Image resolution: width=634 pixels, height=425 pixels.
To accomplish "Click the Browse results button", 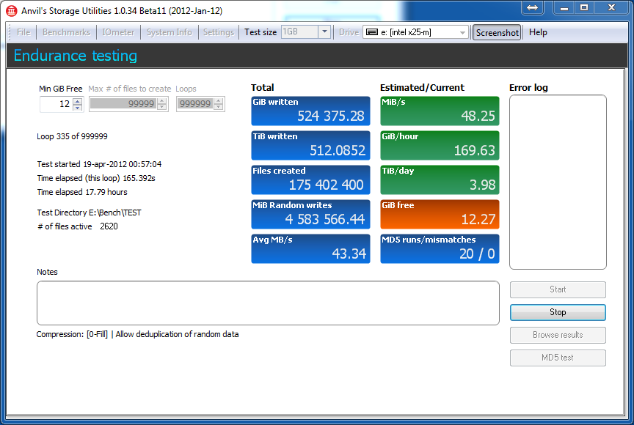I will (x=558, y=335).
